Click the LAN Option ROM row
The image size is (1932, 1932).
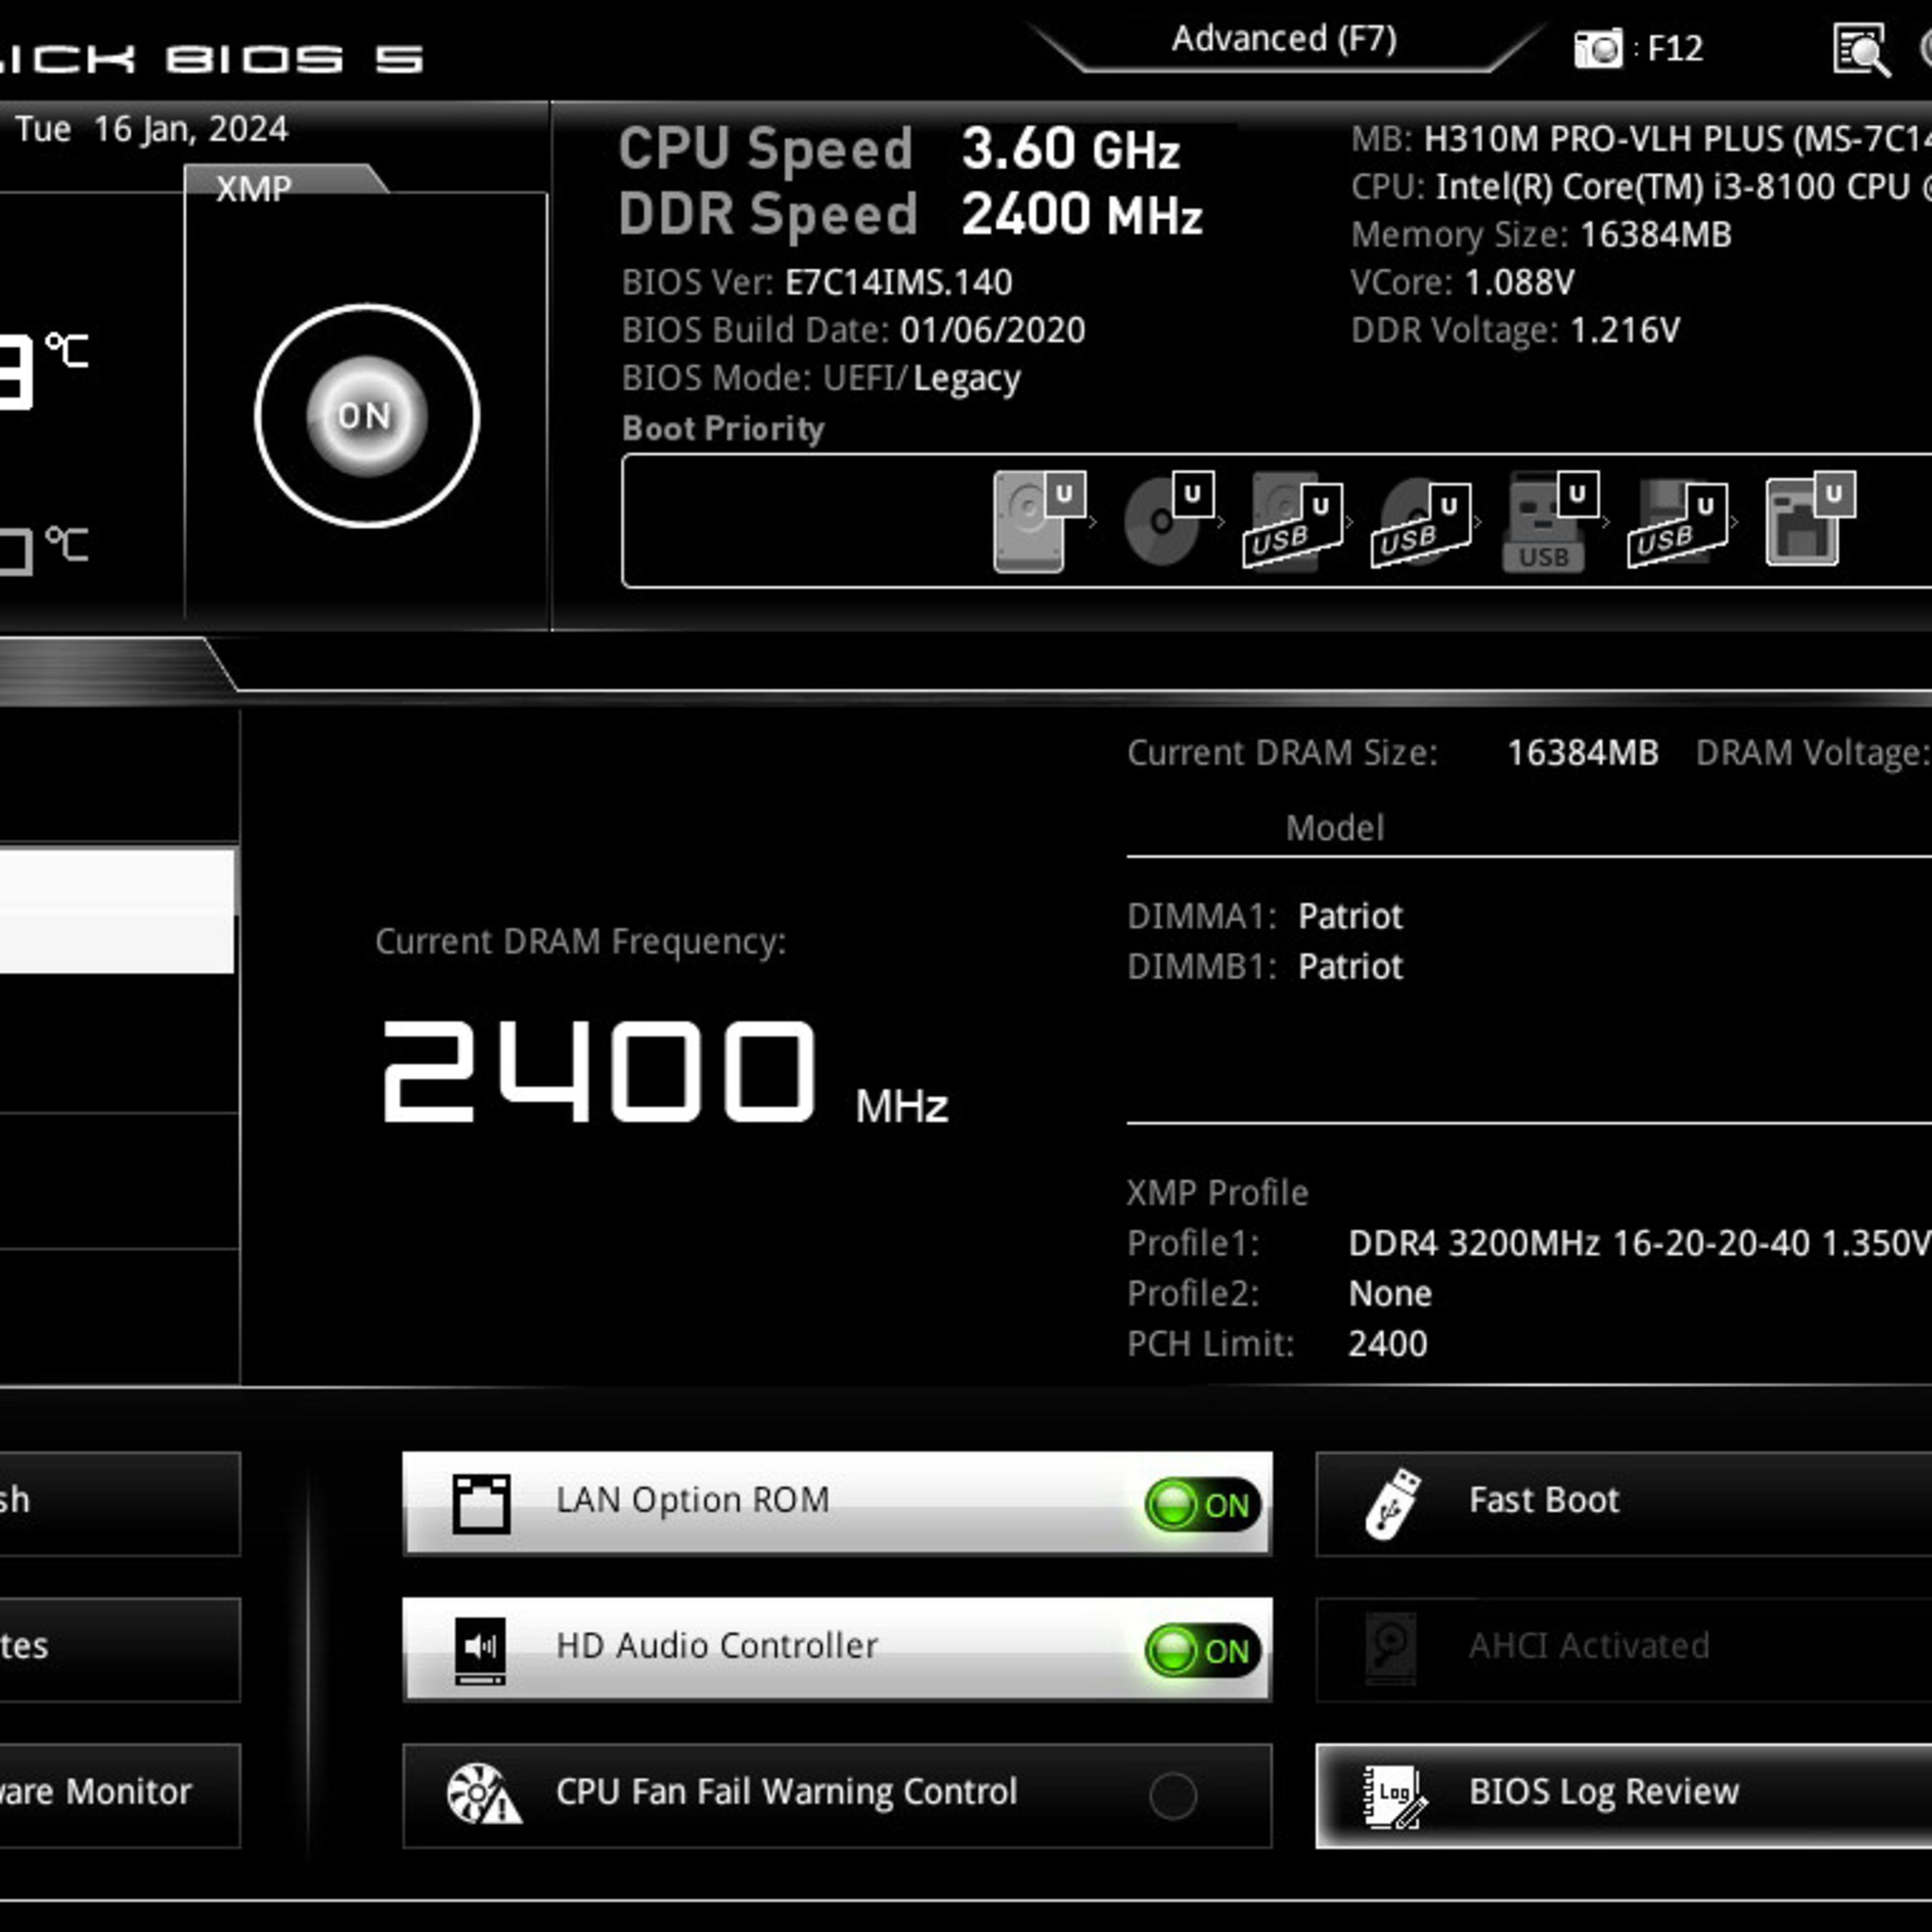point(837,1503)
